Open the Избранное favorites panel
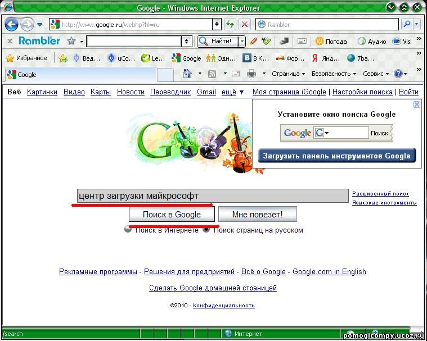The image size is (427, 341). (26, 58)
